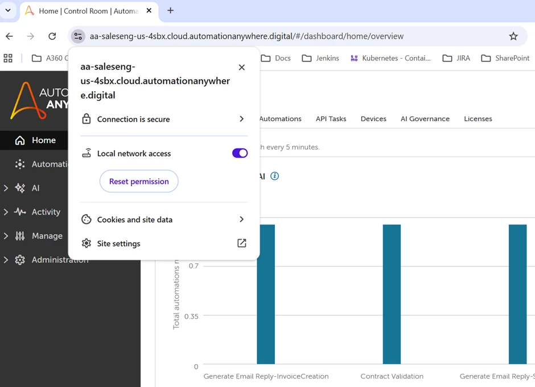The image size is (535, 387).
Task: Switch to the AI Governance tab
Action: tap(425, 119)
